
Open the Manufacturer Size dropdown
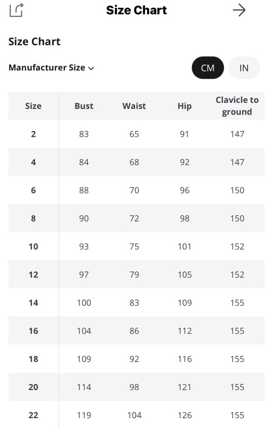[47, 68]
